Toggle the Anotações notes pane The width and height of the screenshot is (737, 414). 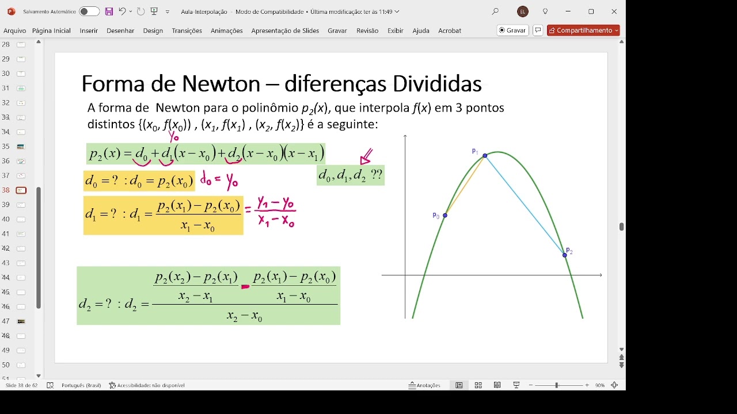click(424, 385)
